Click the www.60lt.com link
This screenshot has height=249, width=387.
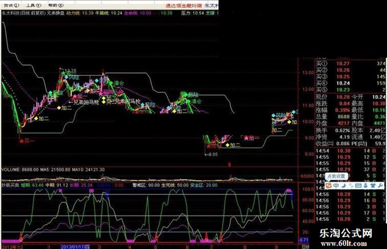pyautogui.click(x=344, y=244)
